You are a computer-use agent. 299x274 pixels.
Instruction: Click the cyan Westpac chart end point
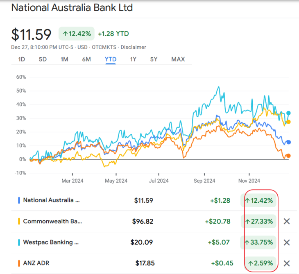[x=288, y=113]
